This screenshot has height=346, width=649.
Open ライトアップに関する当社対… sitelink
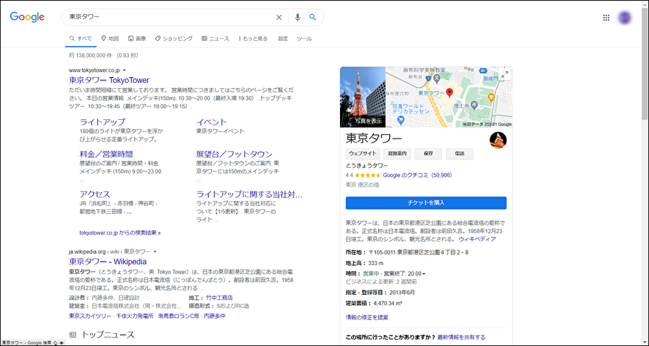click(x=249, y=194)
